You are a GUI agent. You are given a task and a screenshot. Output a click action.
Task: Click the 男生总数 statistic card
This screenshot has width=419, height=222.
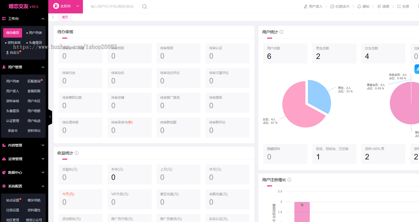[x=334, y=53]
